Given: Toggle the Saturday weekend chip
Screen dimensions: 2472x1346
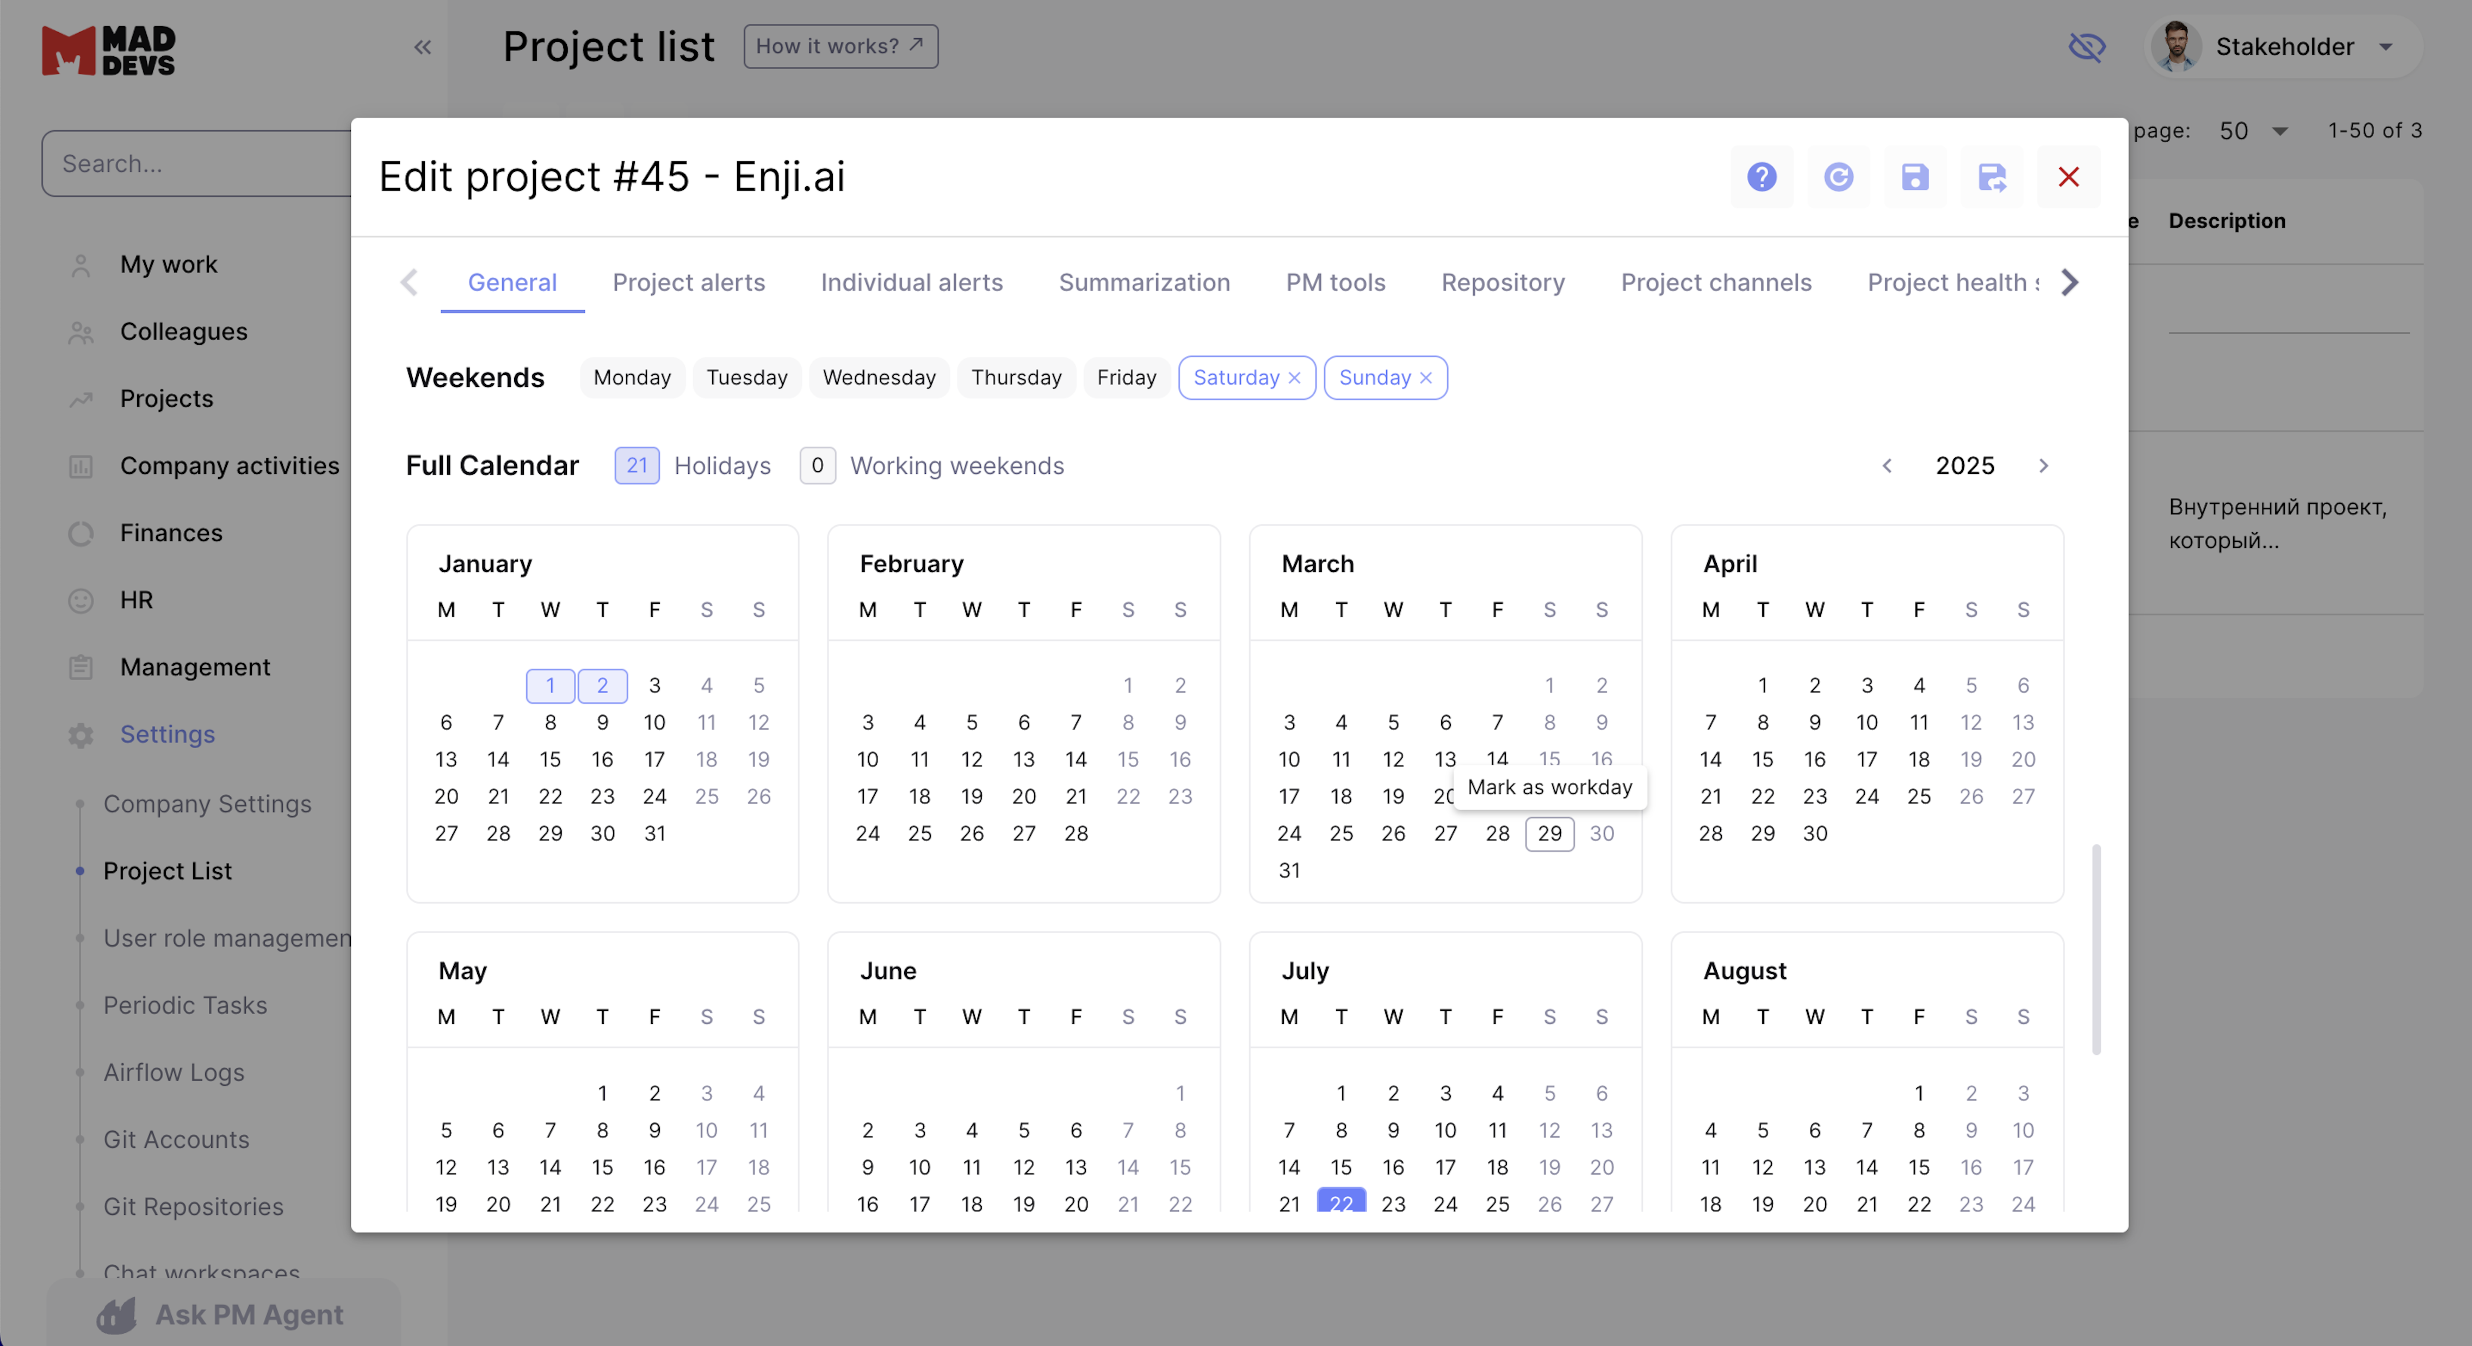Looking at the screenshot, I should (1236, 377).
